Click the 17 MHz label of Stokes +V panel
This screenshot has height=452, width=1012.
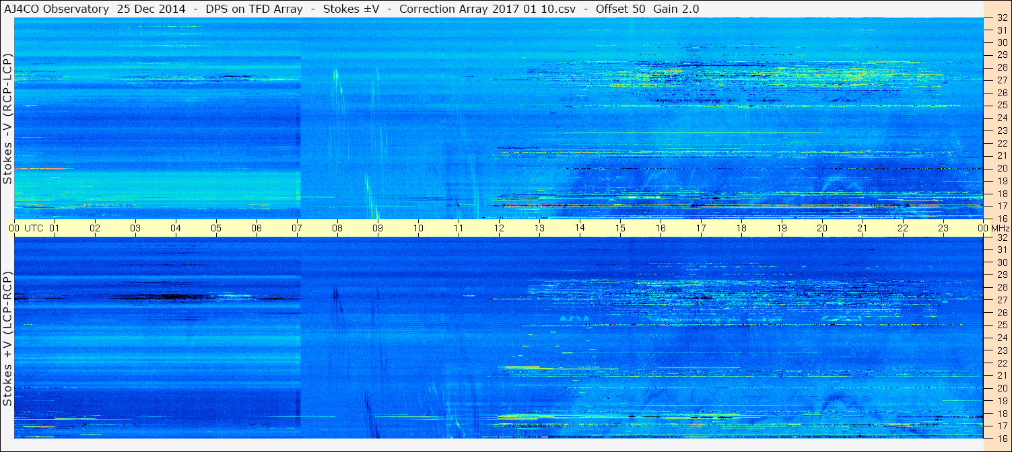pos(1001,426)
